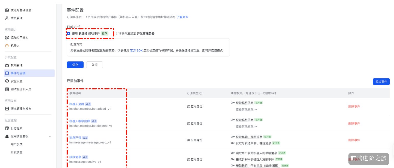Click key icon beside 获取群组中所有消息
This screenshot has height=168, width=394.
[233, 165]
